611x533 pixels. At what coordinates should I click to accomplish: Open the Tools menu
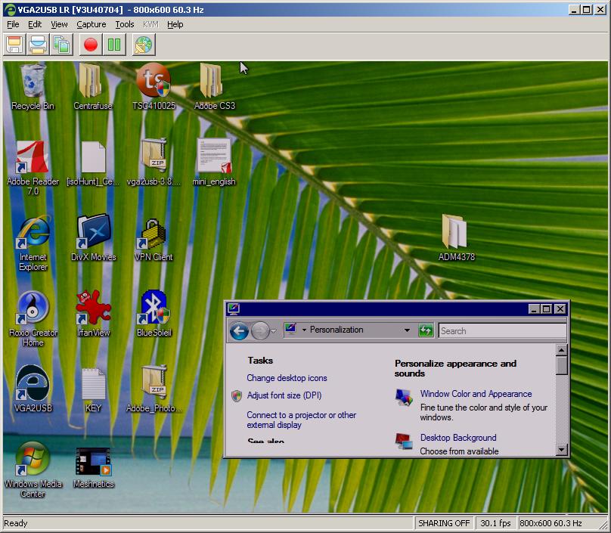(x=125, y=24)
